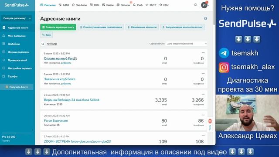Open the Чат-боты tab
This screenshot has height=157, width=279.
79,5
